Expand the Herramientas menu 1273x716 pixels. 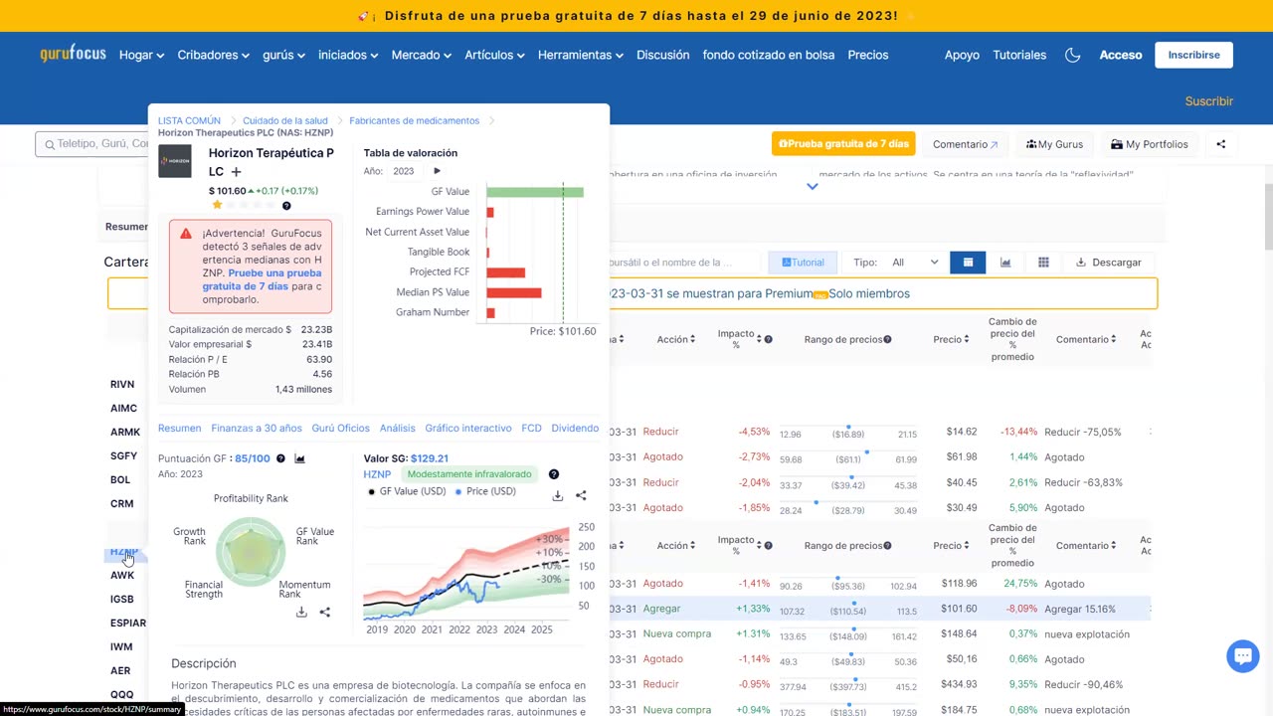(x=581, y=55)
